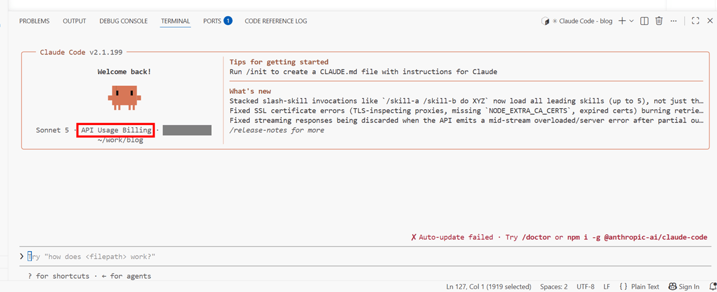The image size is (717, 292).
Task: Split the terminal pane
Action: (644, 21)
